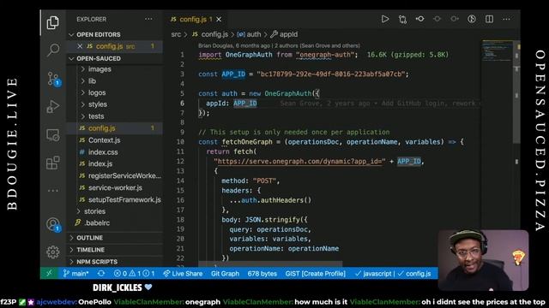The width and height of the screenshot is (549, 308).
Task: Click the editor minimap preview
Action: click(x=497, y=50)
